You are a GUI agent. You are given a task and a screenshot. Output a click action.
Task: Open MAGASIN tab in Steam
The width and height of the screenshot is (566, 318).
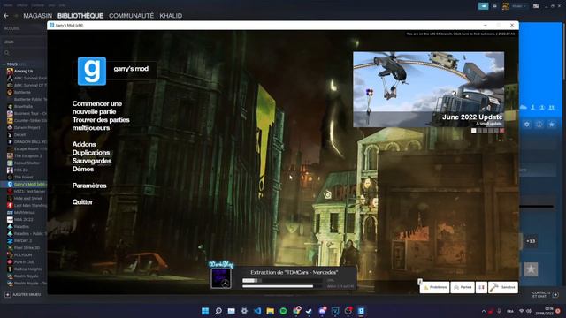[38, 16]
